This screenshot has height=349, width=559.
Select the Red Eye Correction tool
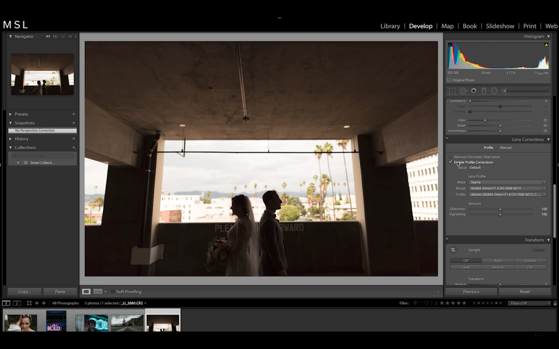click(x=474, y=91)
